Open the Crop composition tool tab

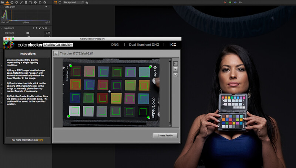(31, 3)
